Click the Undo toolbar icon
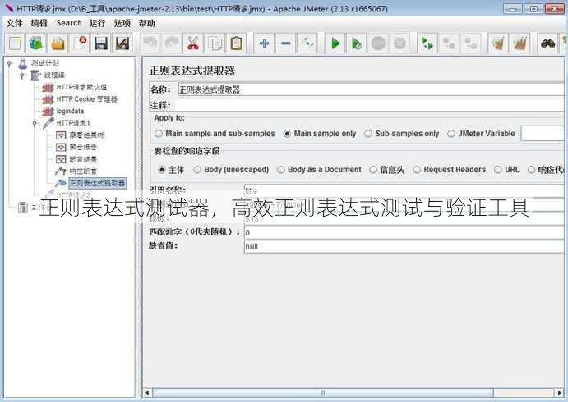568x402 pixels. 150,43
